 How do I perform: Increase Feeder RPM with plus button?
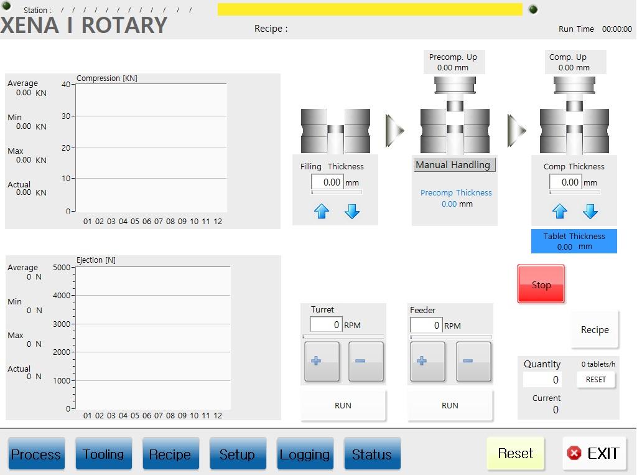427,361
